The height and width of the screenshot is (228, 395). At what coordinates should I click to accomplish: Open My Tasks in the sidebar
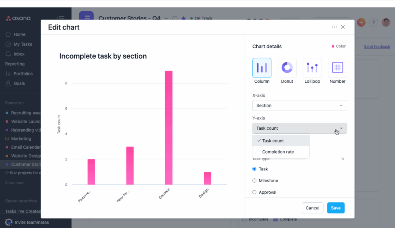23,44
